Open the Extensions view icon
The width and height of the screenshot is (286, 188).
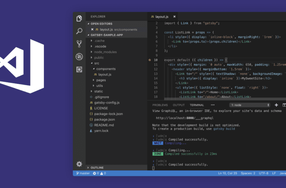click(79, 69)
